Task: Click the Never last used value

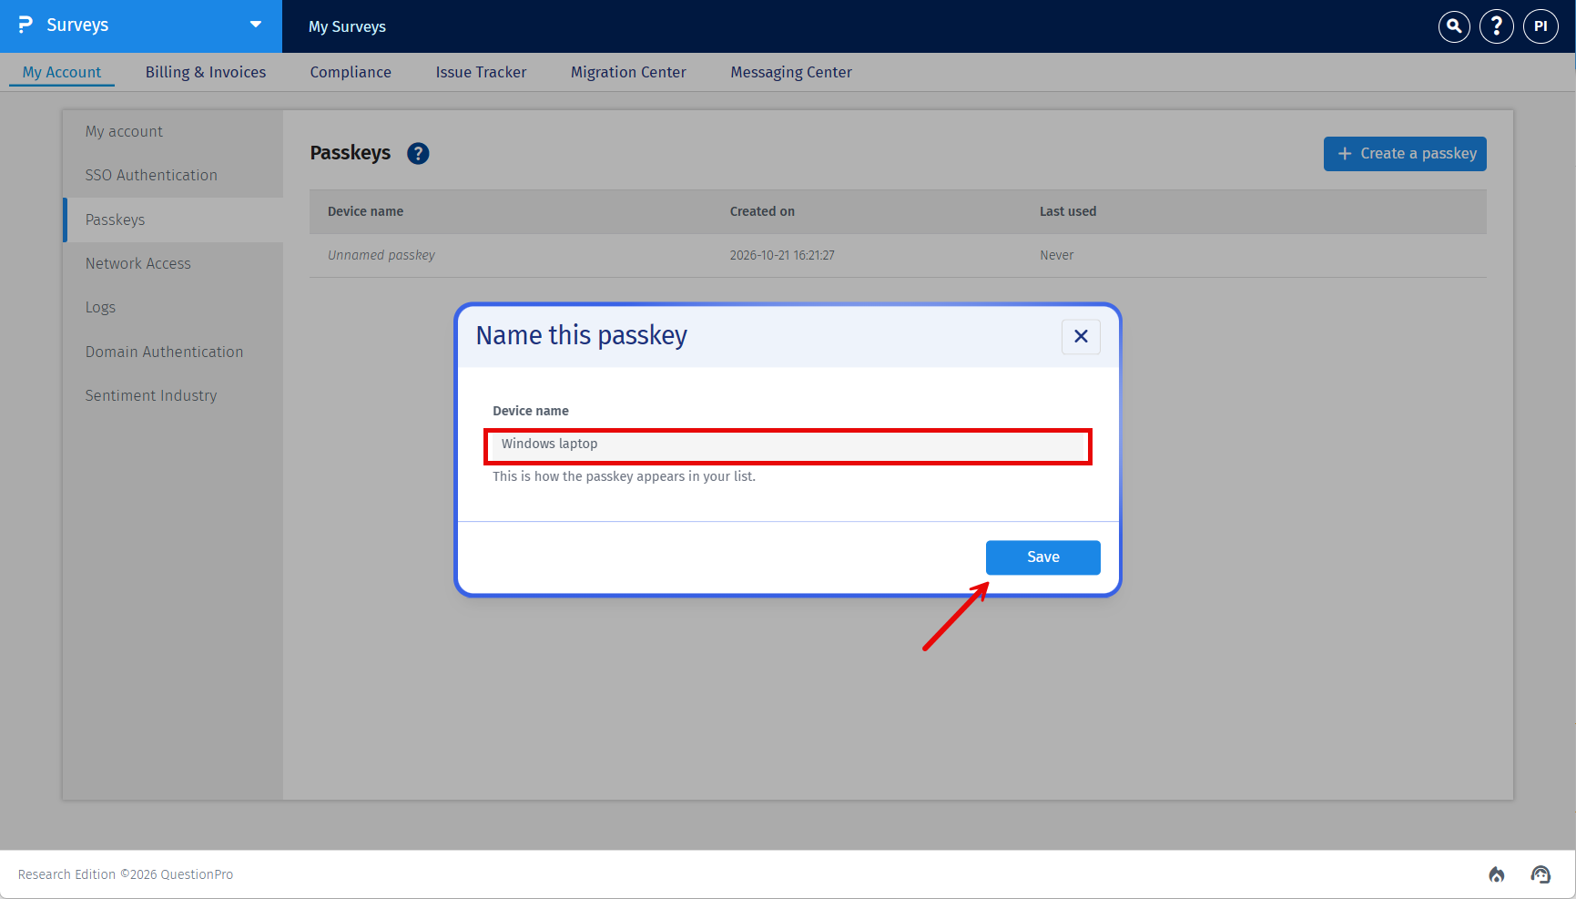Action: pyautogui.click(x=1057, y=255)
